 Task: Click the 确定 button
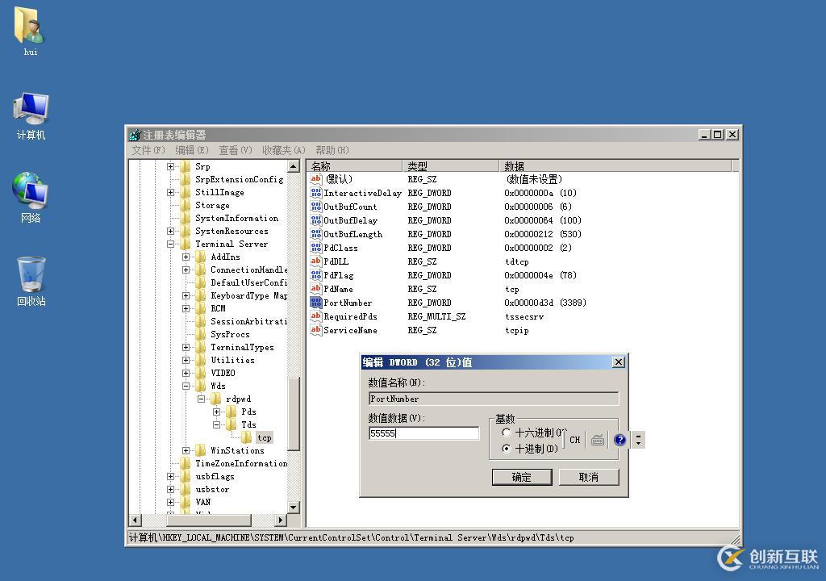[x=521, y=477]
